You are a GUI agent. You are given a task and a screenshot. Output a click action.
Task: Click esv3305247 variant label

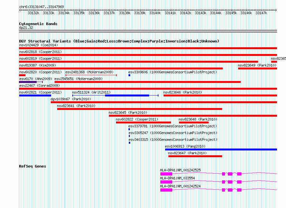[x=173, y=133]
